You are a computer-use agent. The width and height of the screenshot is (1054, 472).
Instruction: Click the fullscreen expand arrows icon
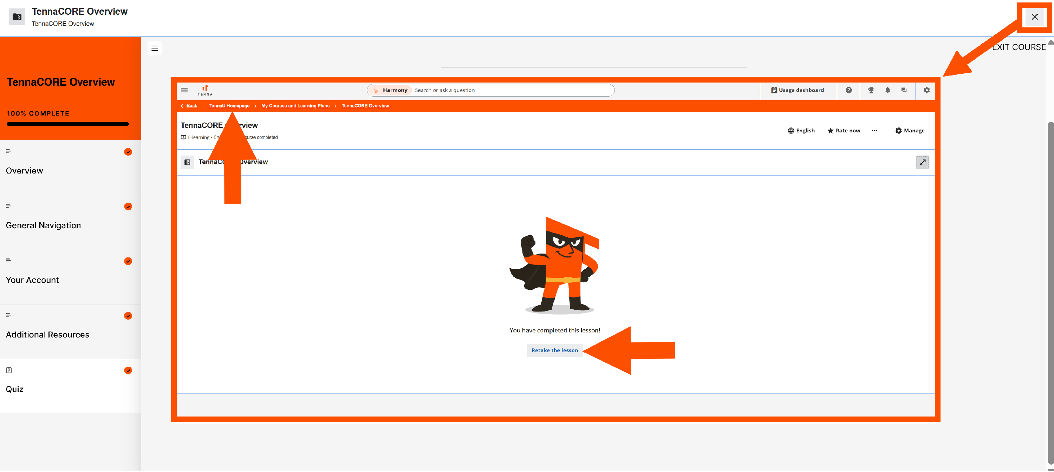point(922,162)
